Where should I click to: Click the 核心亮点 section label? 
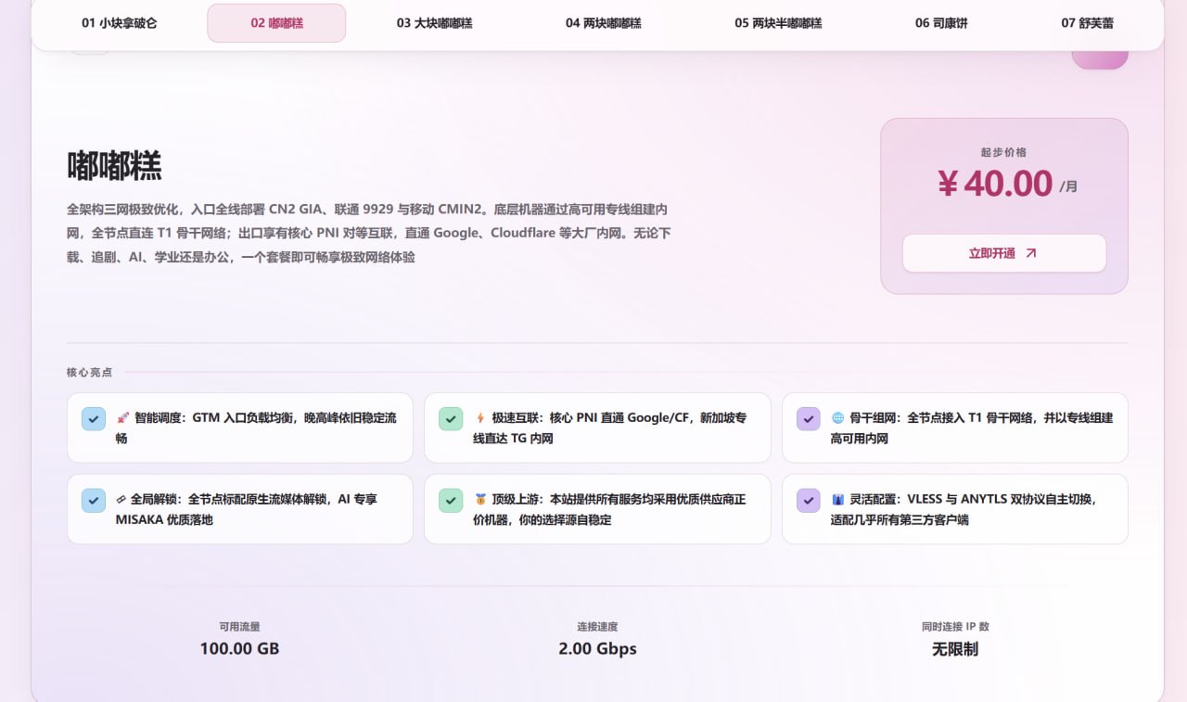pyautogui.click(x=89, y=372)
